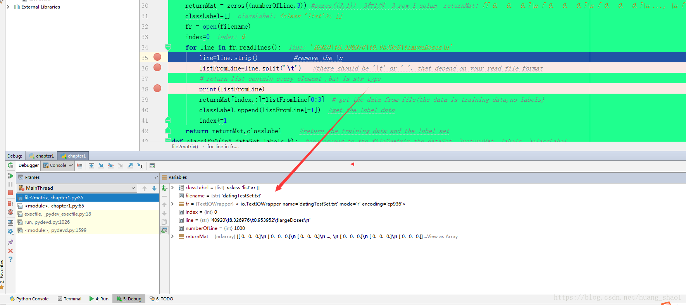Open debugger help question mark

[10, 259]
